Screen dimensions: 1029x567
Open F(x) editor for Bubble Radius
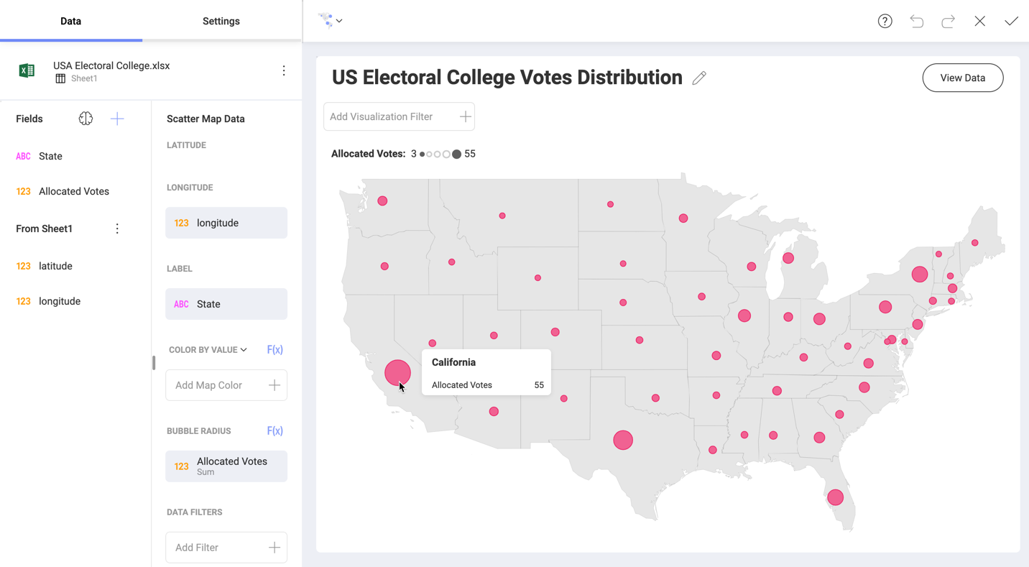tap(274, 430)
